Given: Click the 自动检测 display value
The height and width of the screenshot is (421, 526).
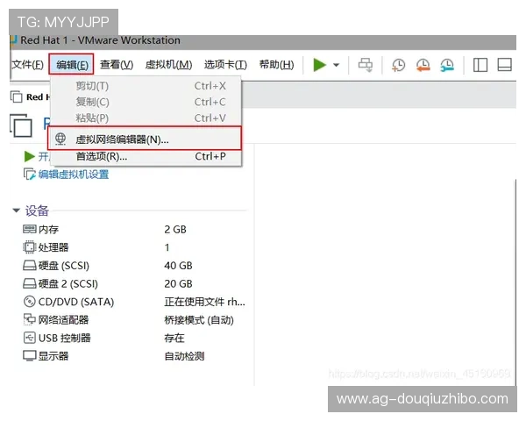Looking at the screenshot, I should coord(184,356).
